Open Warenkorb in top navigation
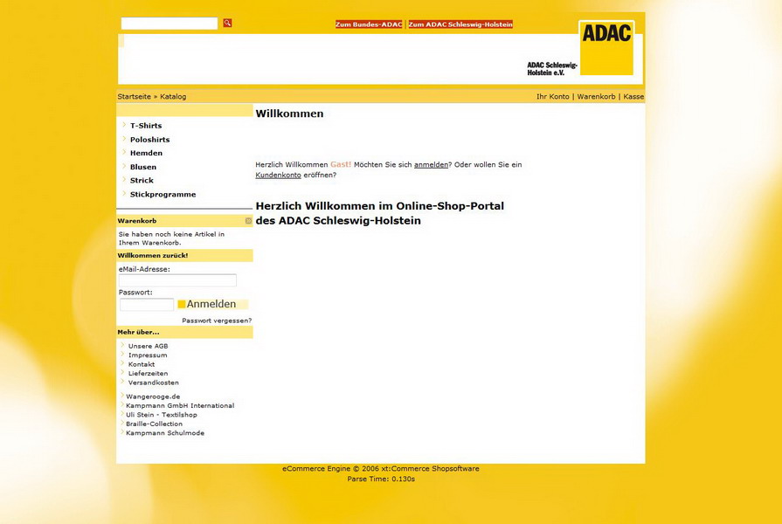Screen dimensions: 782x524 click(x=596, y=97)
